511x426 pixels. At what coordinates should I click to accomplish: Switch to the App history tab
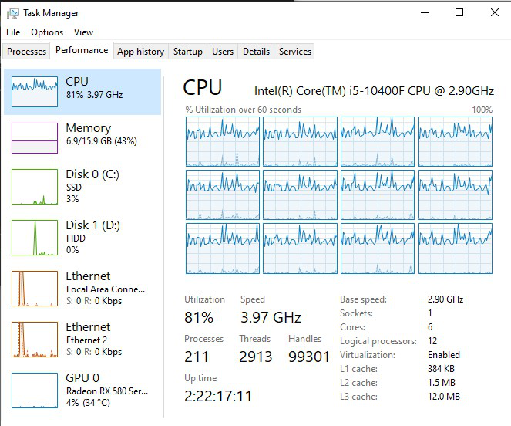140,52
